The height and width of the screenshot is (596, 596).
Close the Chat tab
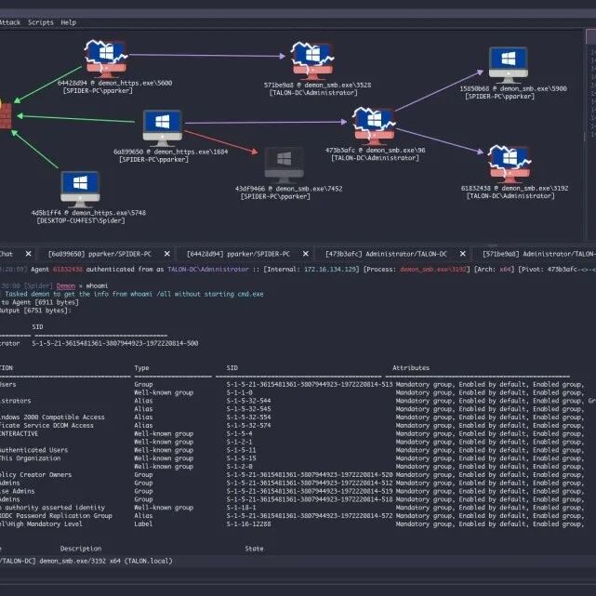pyautogui.click(x=29, y=254)
